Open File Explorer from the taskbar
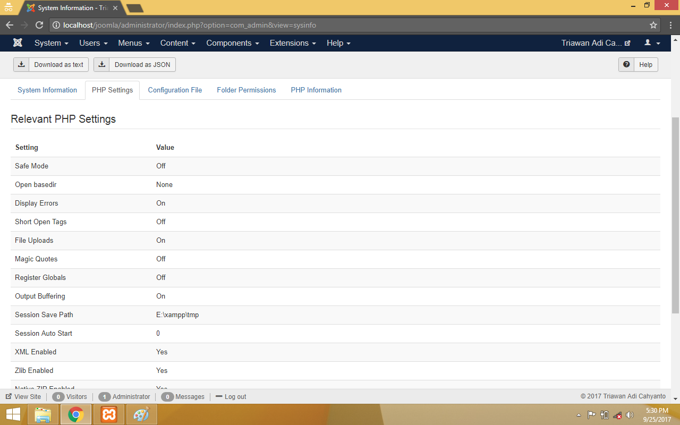680x425 pixels. 42,414
